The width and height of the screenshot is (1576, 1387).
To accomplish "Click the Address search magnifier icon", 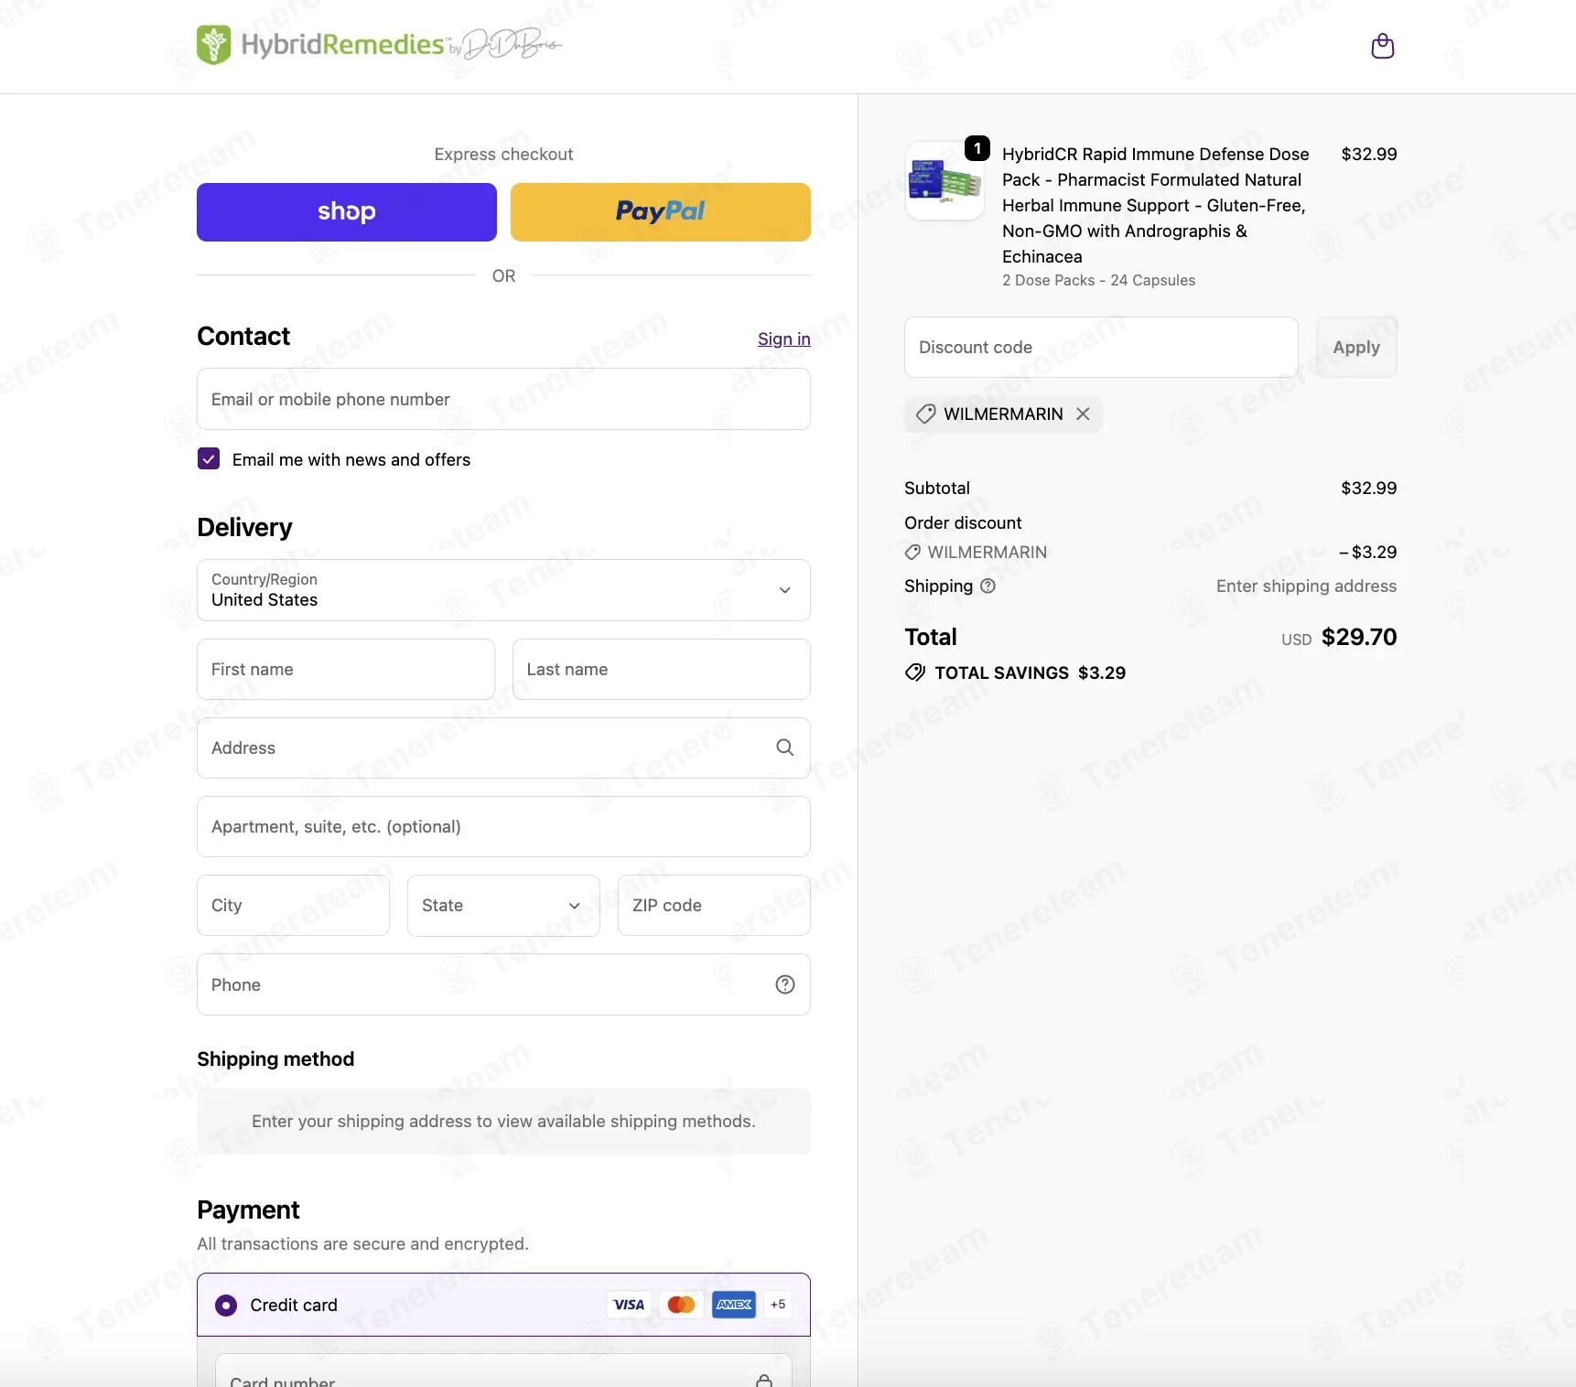I will (784, 747).
